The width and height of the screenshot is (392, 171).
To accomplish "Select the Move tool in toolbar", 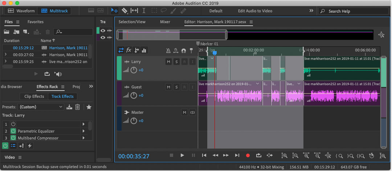I will (114, 11).
